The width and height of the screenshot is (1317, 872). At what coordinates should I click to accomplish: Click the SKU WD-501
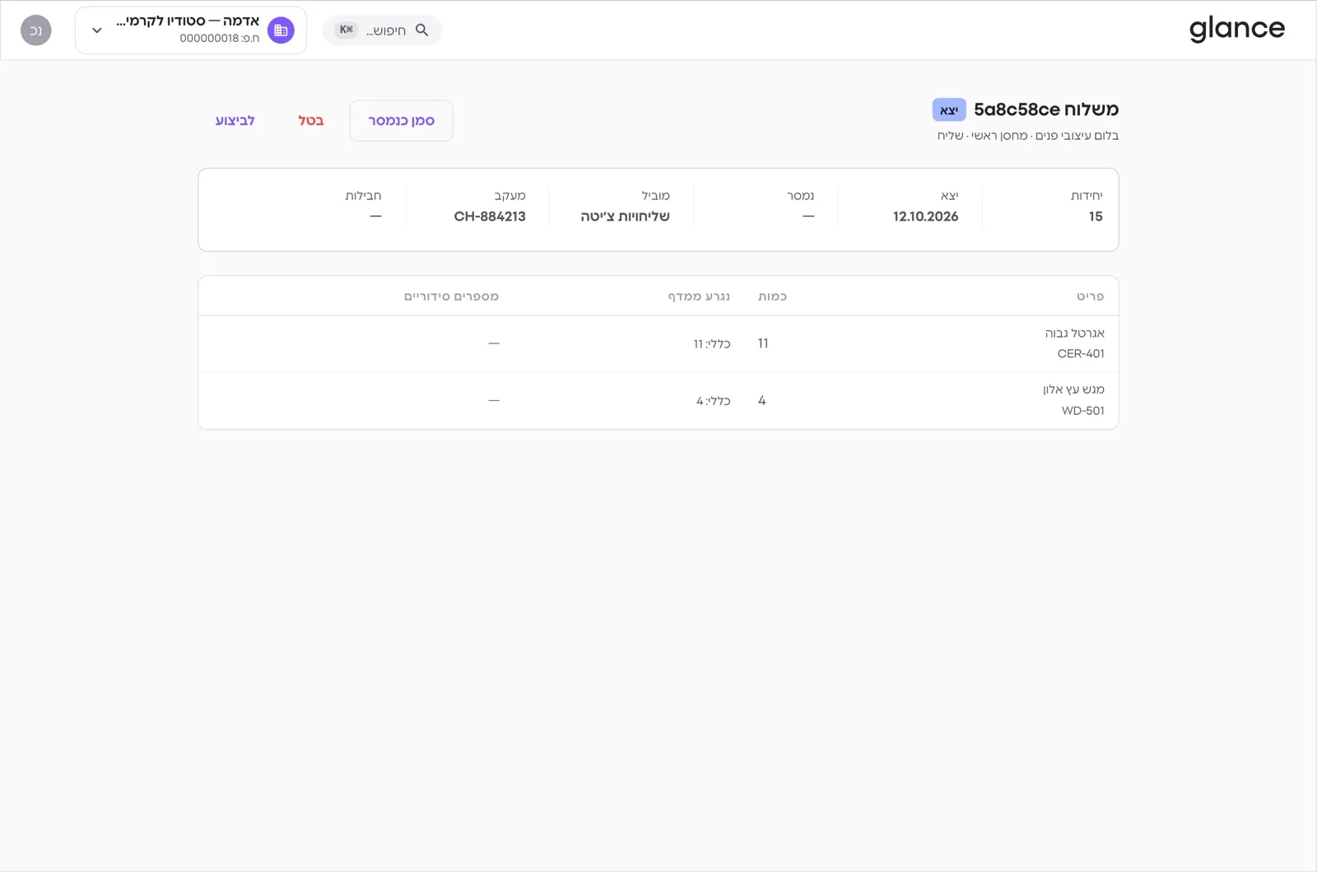(1083, 410)
